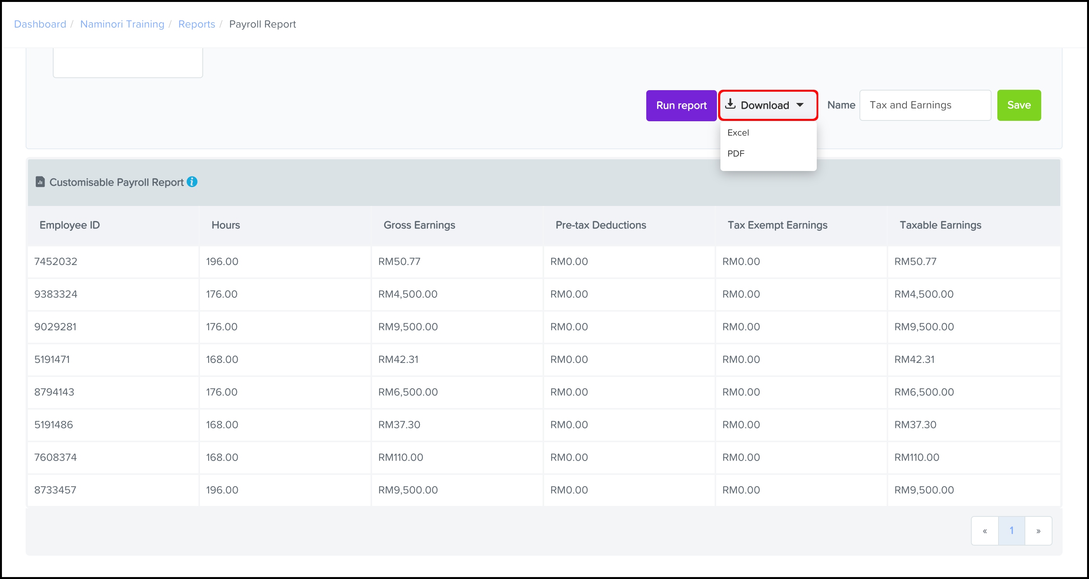Save the Tax and Earnings report
This screenshot has width=1089, height=579.
coord(1018,105)
